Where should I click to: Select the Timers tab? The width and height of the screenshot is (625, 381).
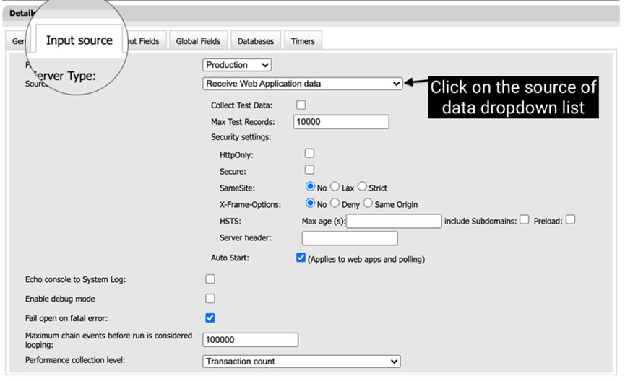(303, 42)
